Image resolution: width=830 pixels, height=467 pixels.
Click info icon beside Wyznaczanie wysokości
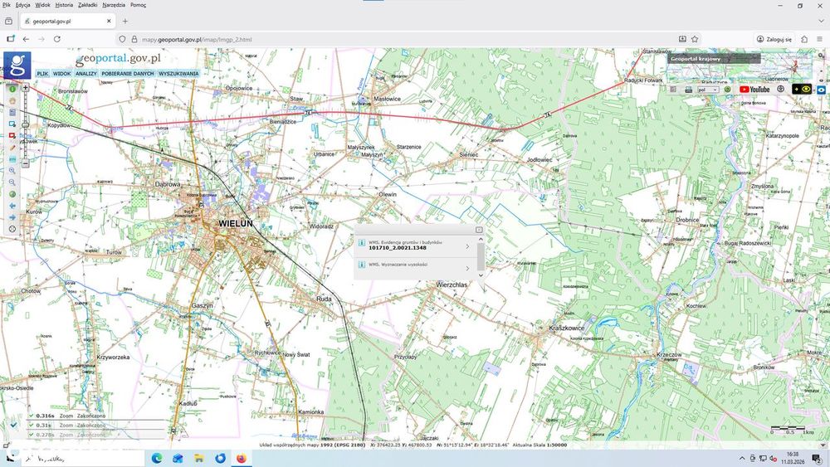tap(362, 265)
